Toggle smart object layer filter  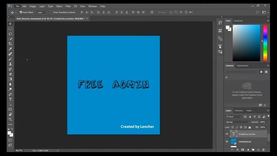tap(264, 117)
